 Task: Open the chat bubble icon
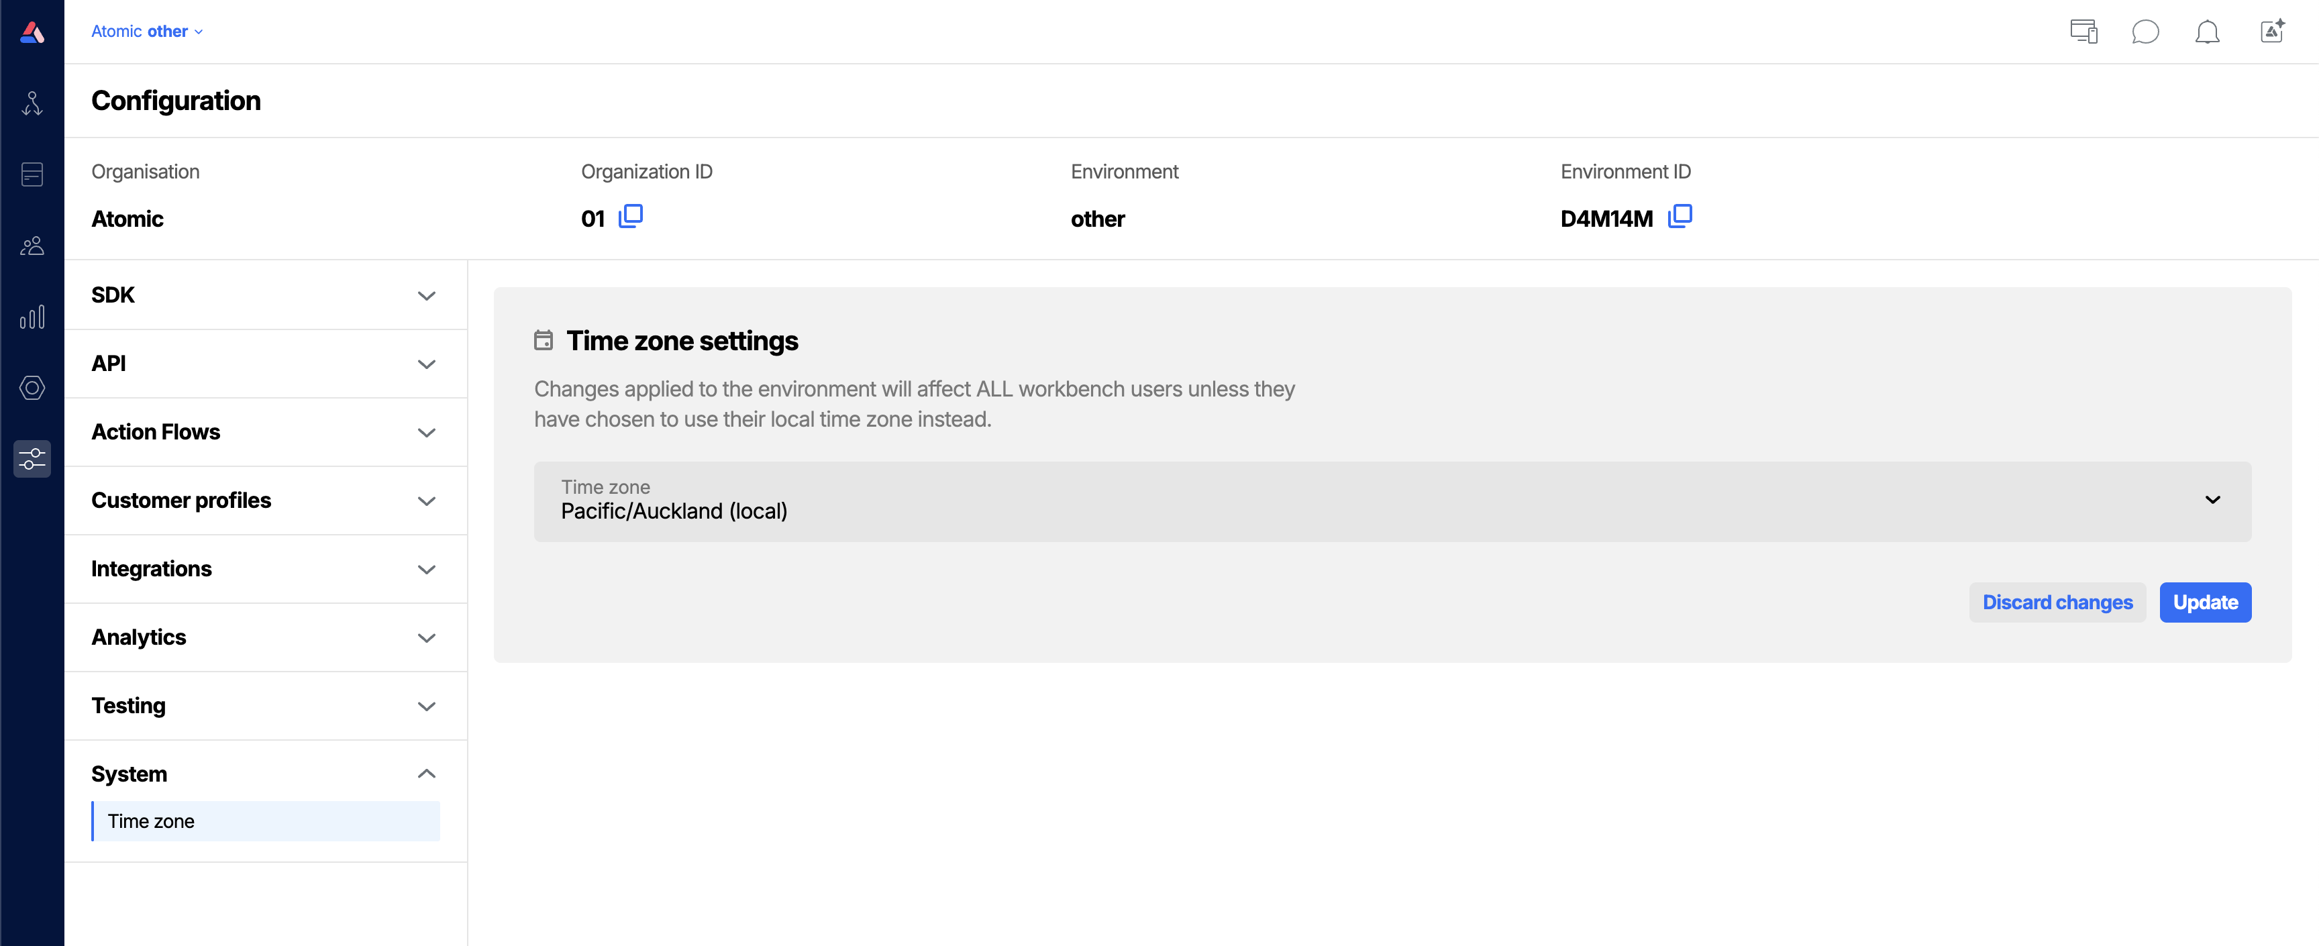tap(2145, 32)
